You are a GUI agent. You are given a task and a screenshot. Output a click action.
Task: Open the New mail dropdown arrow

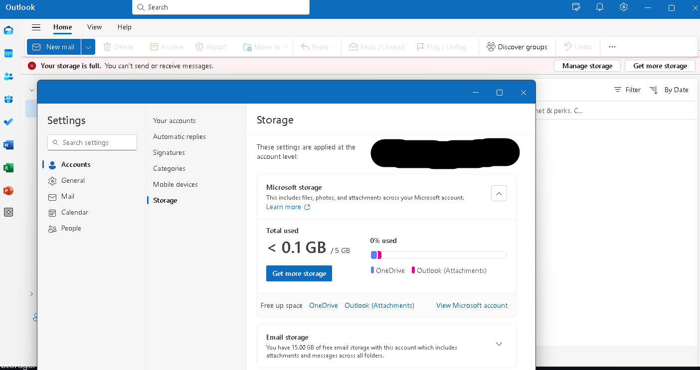88,47
